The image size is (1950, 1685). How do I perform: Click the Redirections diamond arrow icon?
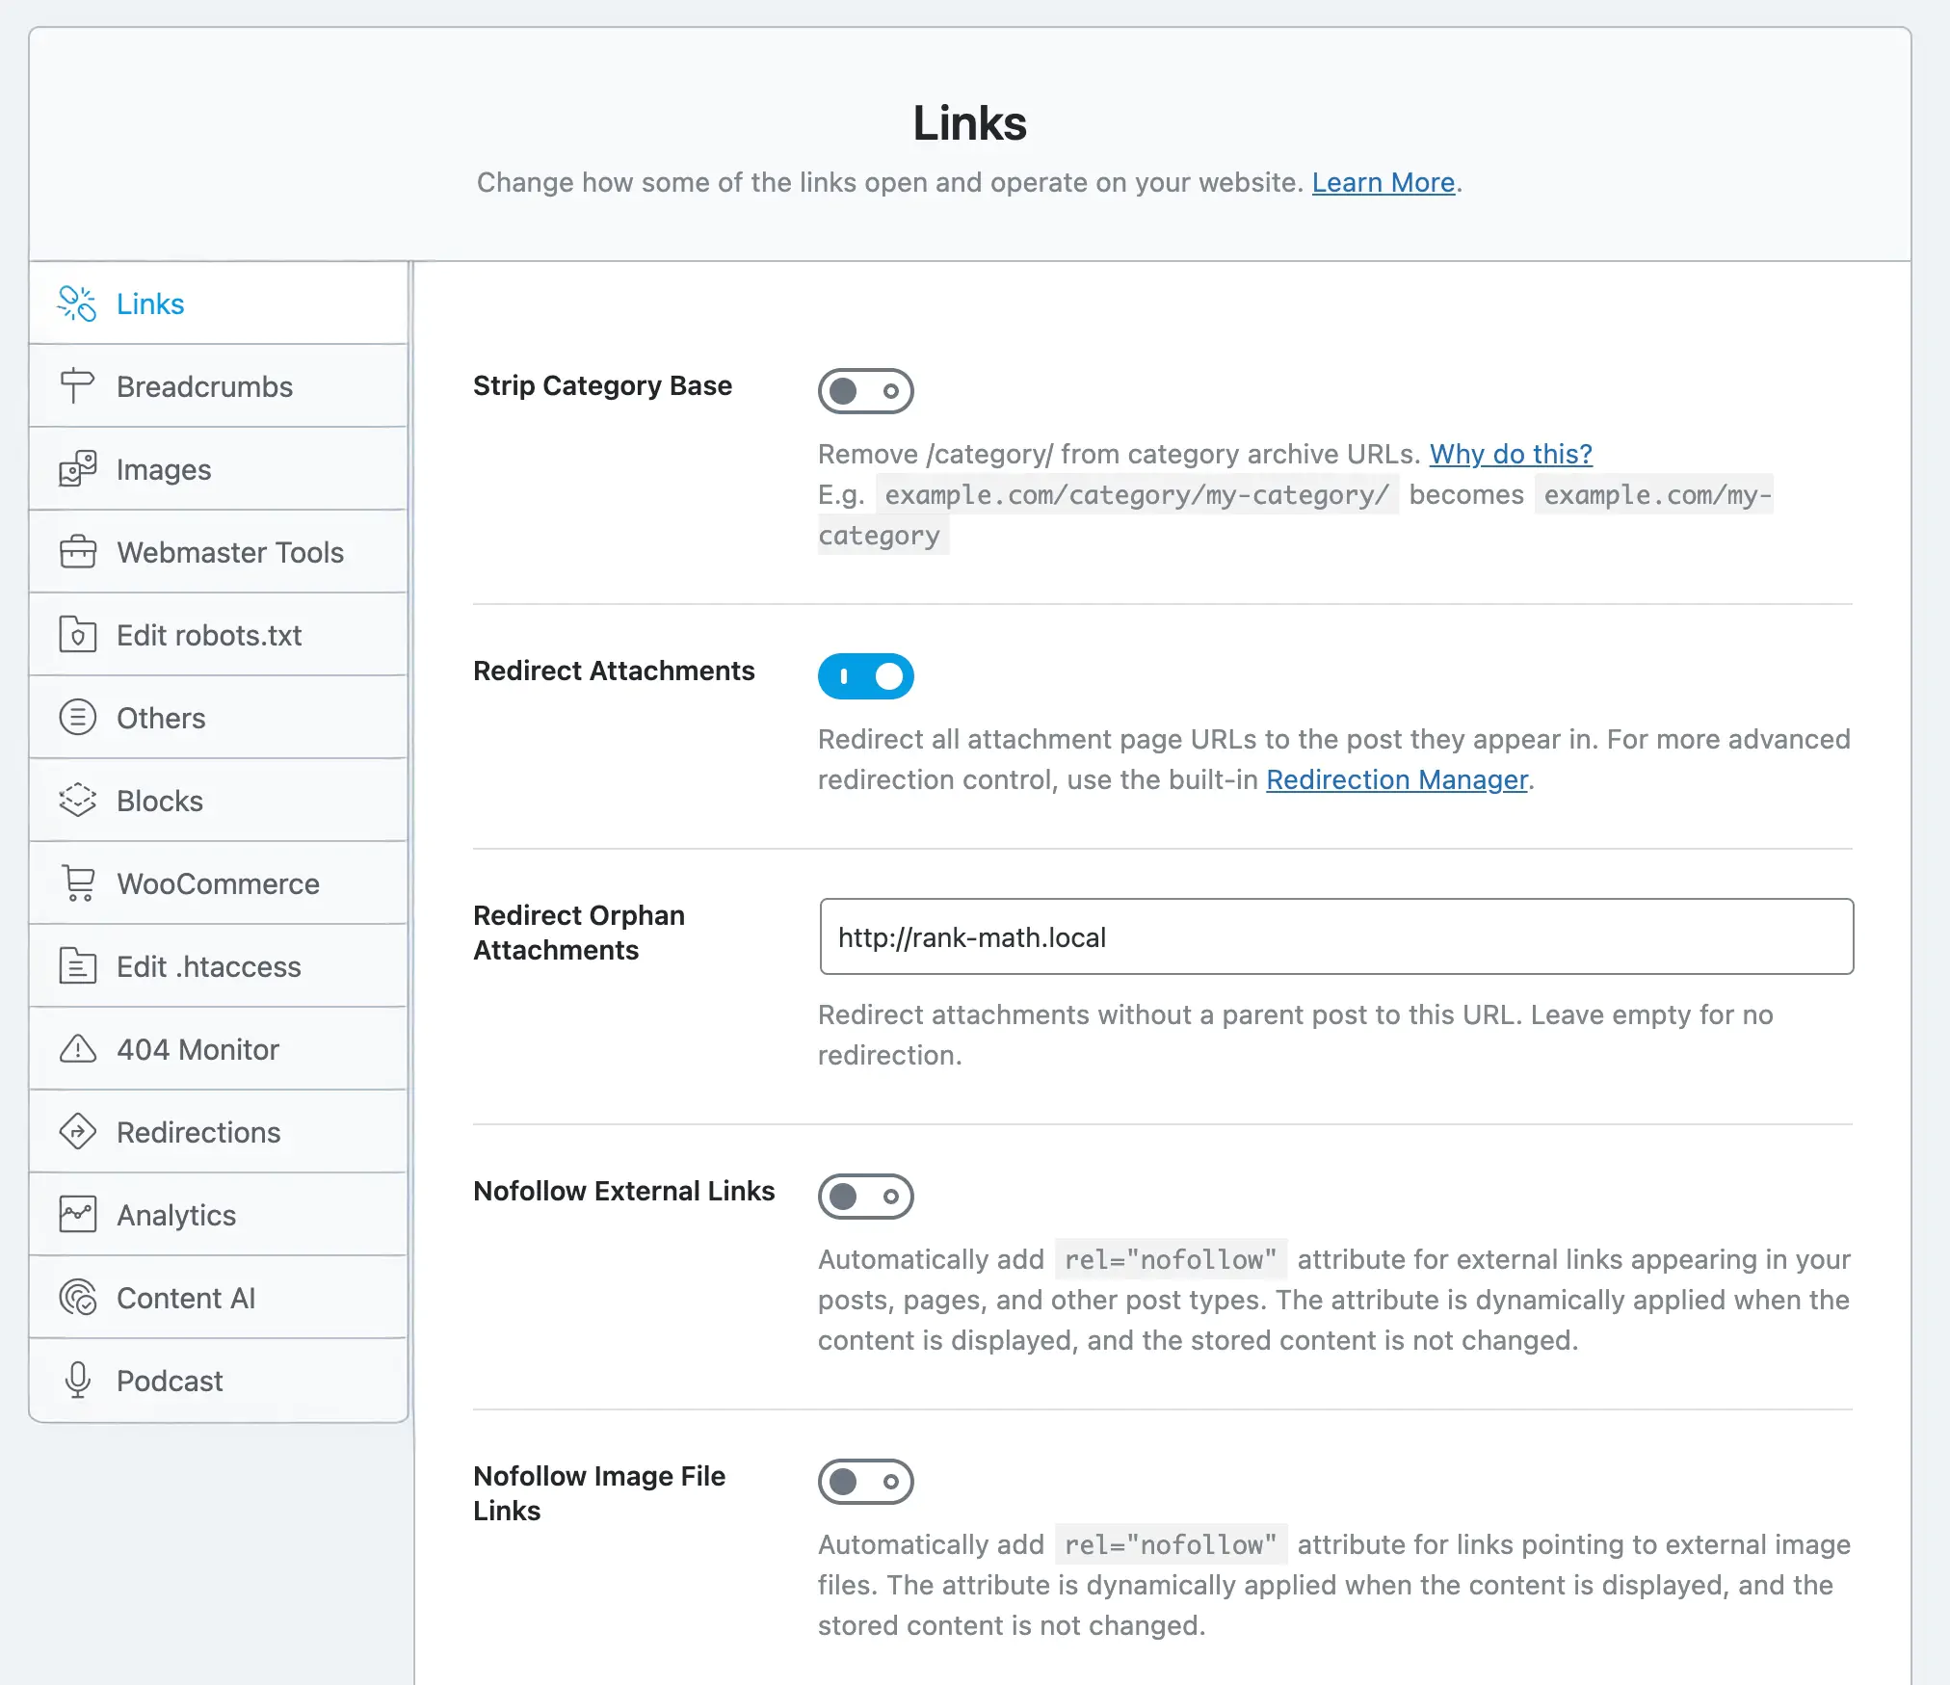click(77, 1132)
